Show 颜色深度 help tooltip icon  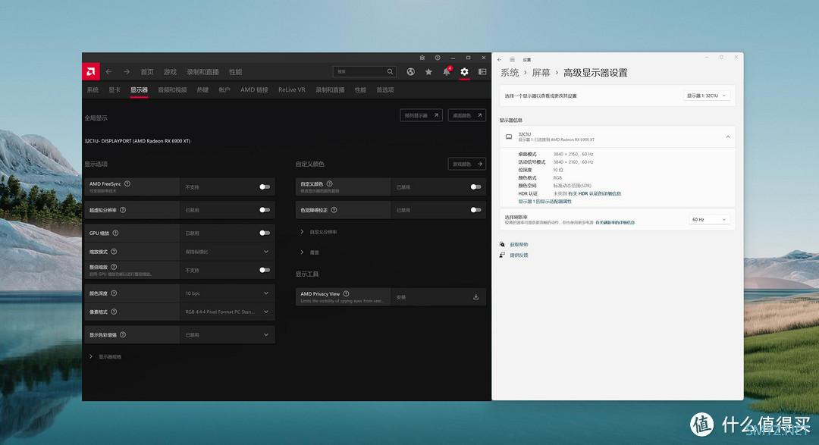[114, 293]
